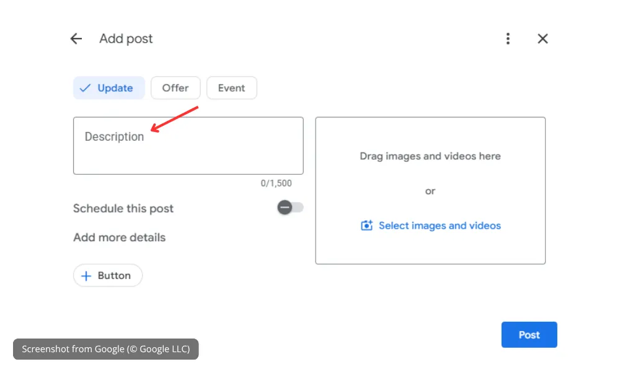
Task: Click the plus icon on the Button chip
Action: pyautogui.click(x=86, y=275)
